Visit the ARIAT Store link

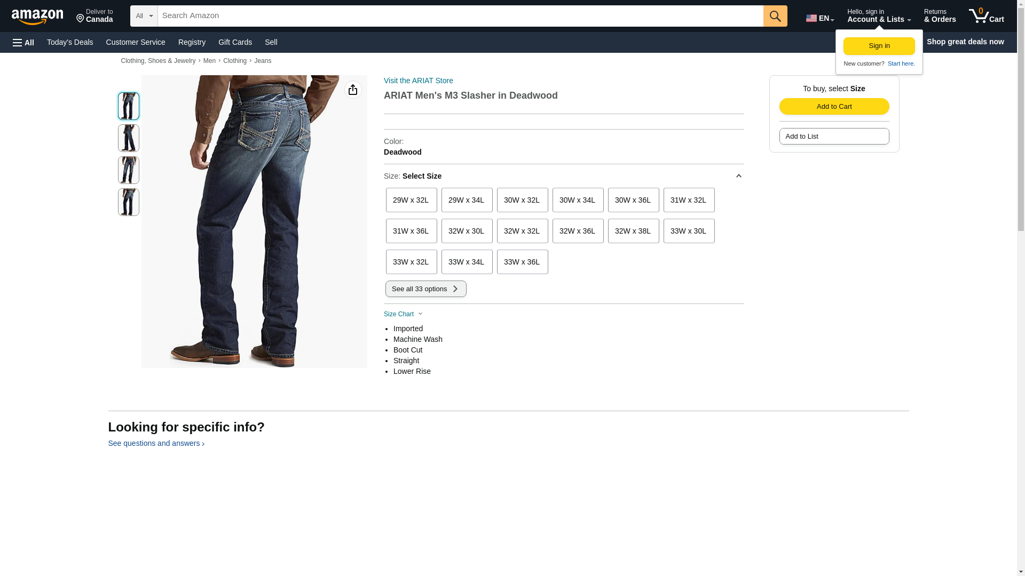coord(418,81)
